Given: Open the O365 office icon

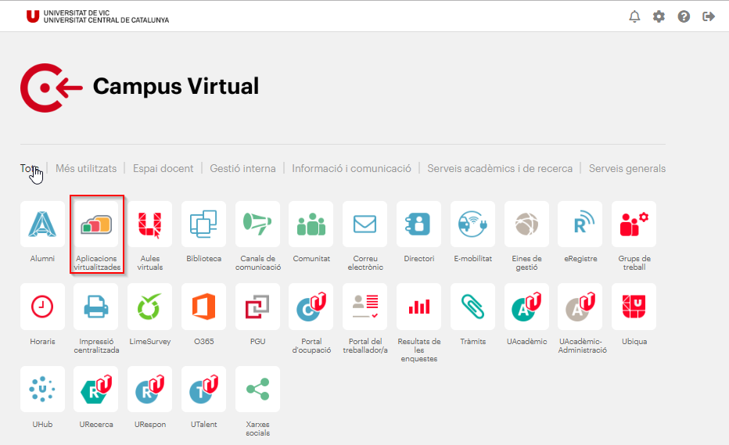Looking at the screenshot, I should pyautogui.click(x=203, y=307).
